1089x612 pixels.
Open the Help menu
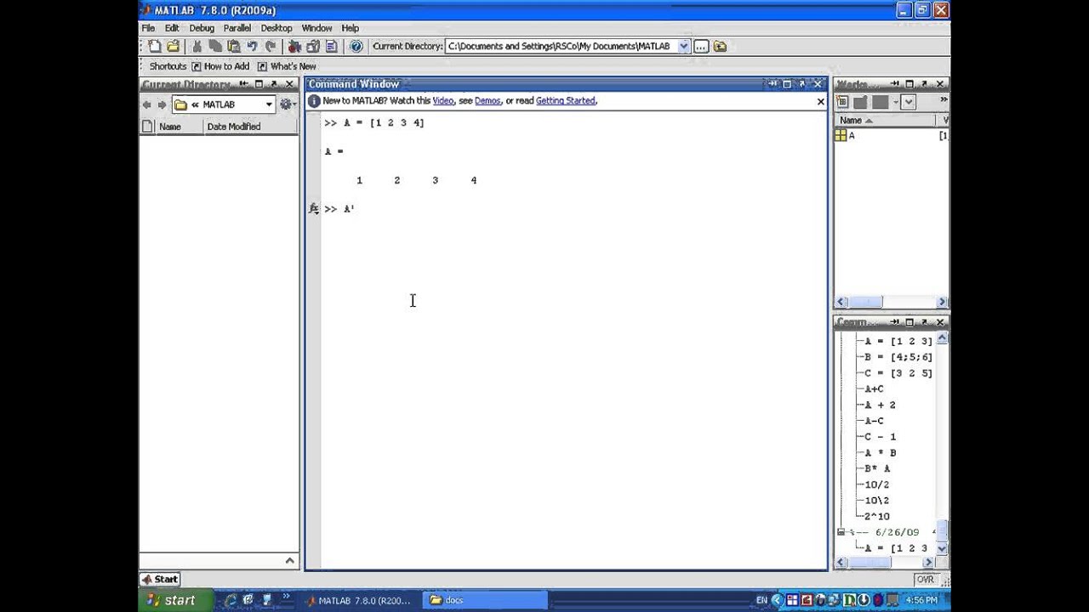(x=351, y=28)
